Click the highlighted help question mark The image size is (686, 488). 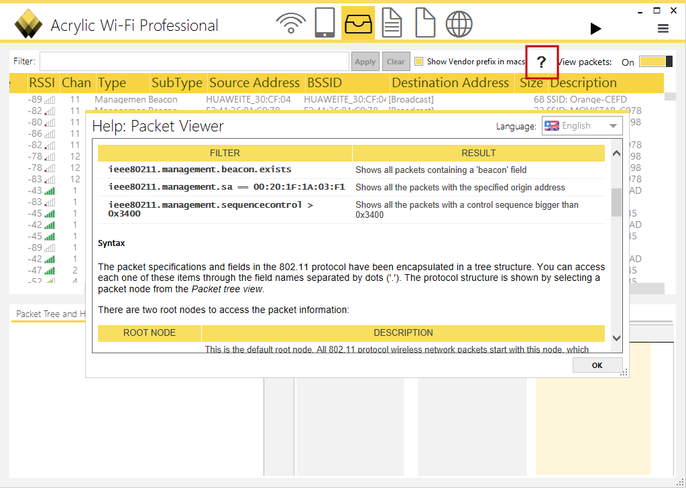pyautogui.click(x=541, y=62)
